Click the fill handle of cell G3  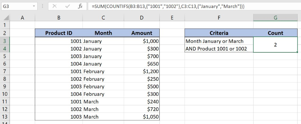point(297,52)
